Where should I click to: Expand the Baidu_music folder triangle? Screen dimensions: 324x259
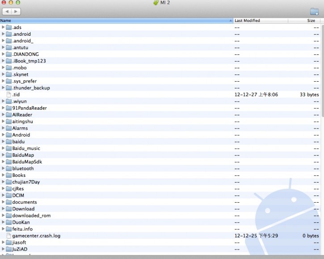[3, 148]
